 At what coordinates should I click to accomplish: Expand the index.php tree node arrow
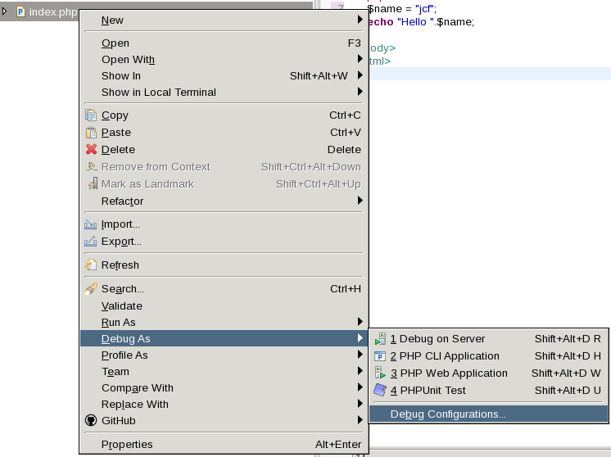click(6, 11)
